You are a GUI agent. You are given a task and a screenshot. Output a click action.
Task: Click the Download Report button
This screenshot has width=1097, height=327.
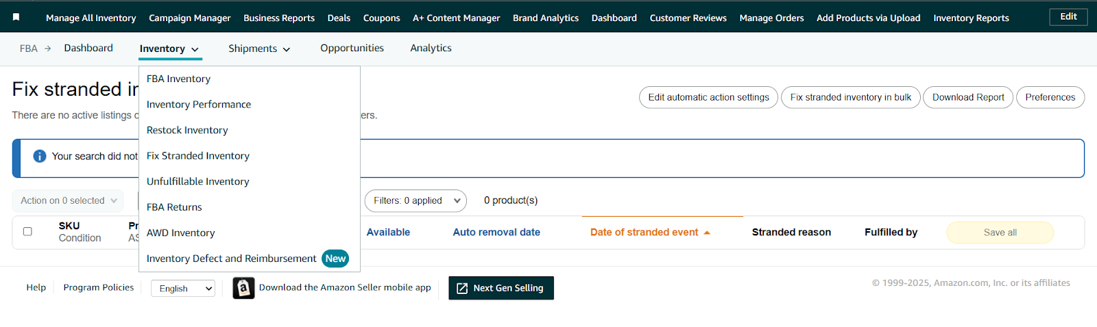pyautogui.click(x=968, y=97)
